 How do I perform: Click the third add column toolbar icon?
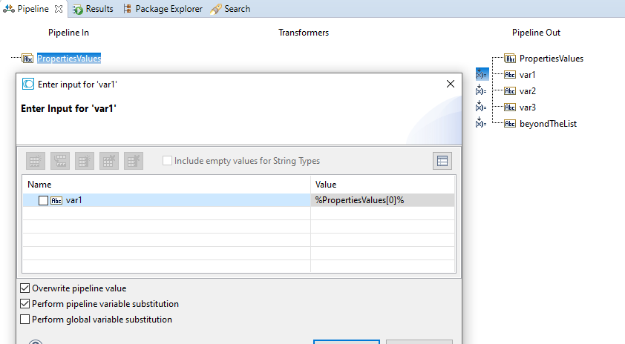pyautogui.click(x=85, y=162)
